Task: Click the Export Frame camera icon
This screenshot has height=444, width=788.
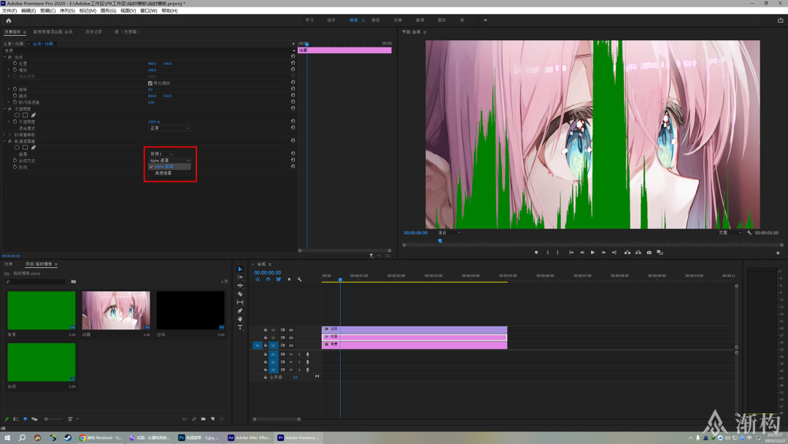Action: [x=649, y=253]
